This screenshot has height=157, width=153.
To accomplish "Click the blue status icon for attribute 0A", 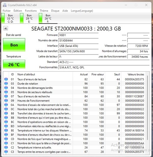I will 6,105.
